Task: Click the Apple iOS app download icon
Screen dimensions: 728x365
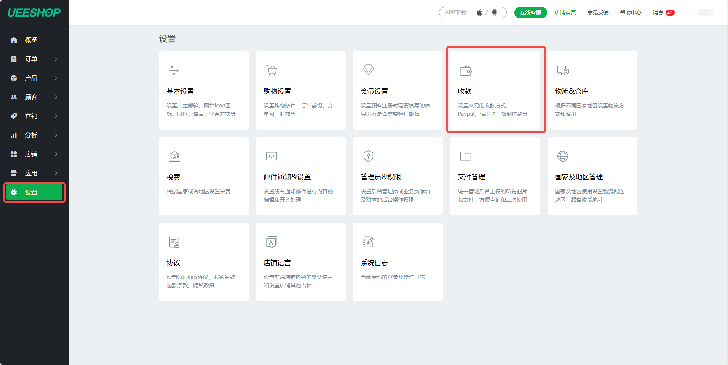Action: click(479, 13)
